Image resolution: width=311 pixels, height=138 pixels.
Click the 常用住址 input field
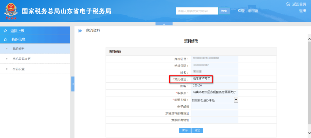(215, 79)
